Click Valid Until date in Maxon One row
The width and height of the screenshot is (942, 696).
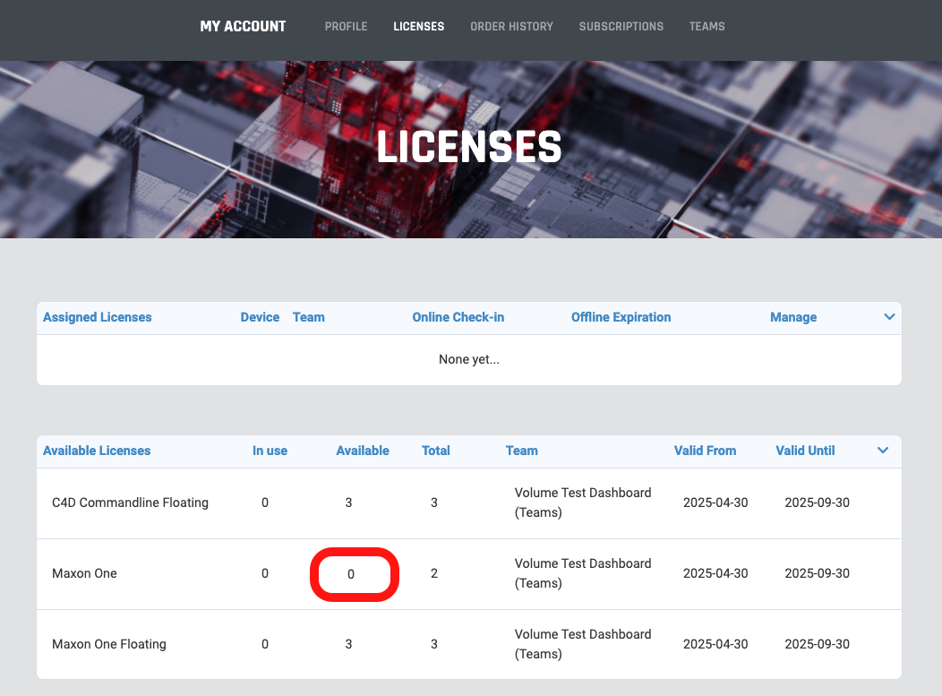click(817, 573)
